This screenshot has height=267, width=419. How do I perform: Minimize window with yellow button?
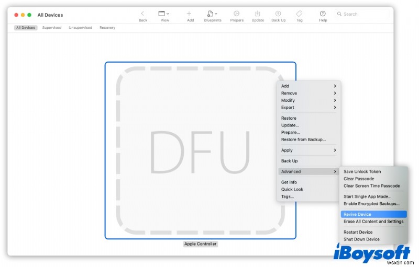(x=23, y=15)
